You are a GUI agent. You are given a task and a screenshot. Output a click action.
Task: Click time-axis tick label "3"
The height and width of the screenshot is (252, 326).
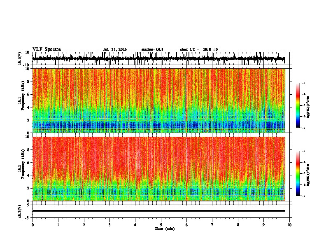[109, 225]
